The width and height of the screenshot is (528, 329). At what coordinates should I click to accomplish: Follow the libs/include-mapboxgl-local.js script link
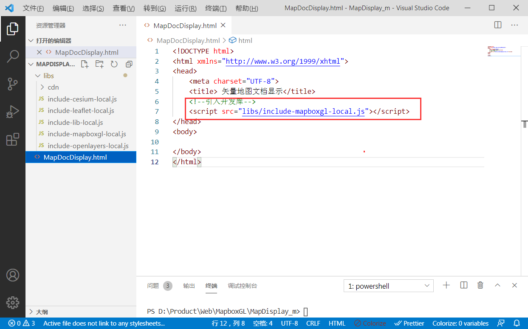pyautogui.click(x=303, y=111)
